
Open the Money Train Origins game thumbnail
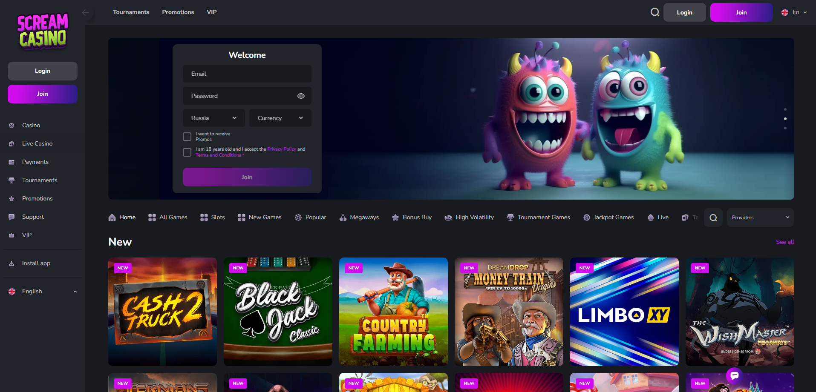509,312
